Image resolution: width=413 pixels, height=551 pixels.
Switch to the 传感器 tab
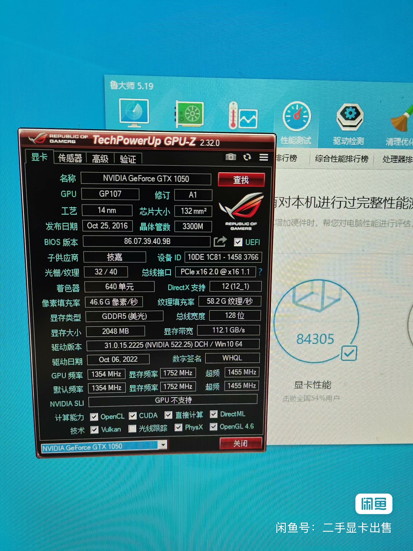pos(70,158)
